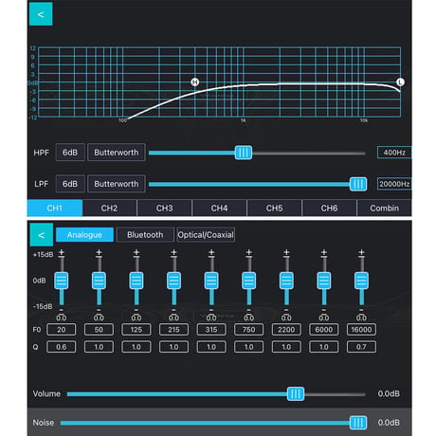Edit Q value under the 750 band
This screenshot has width=436, height=436.
(x=249, y=347)
